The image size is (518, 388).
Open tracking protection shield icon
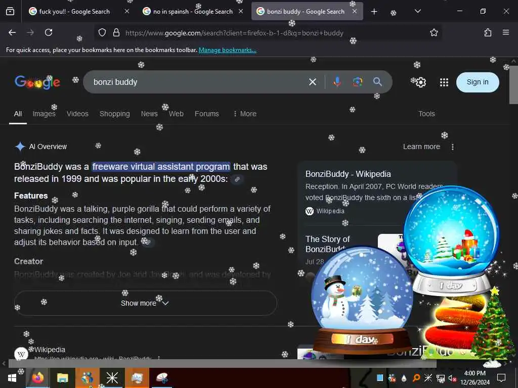pos(102,33)
